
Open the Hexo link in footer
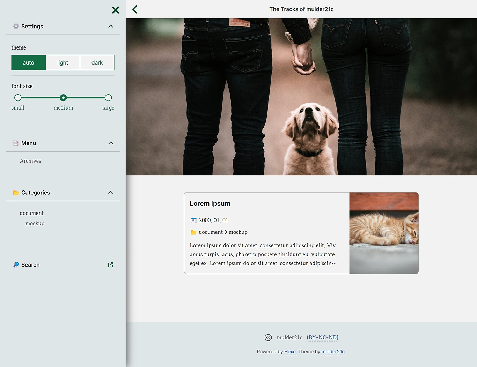coord(290,352)
